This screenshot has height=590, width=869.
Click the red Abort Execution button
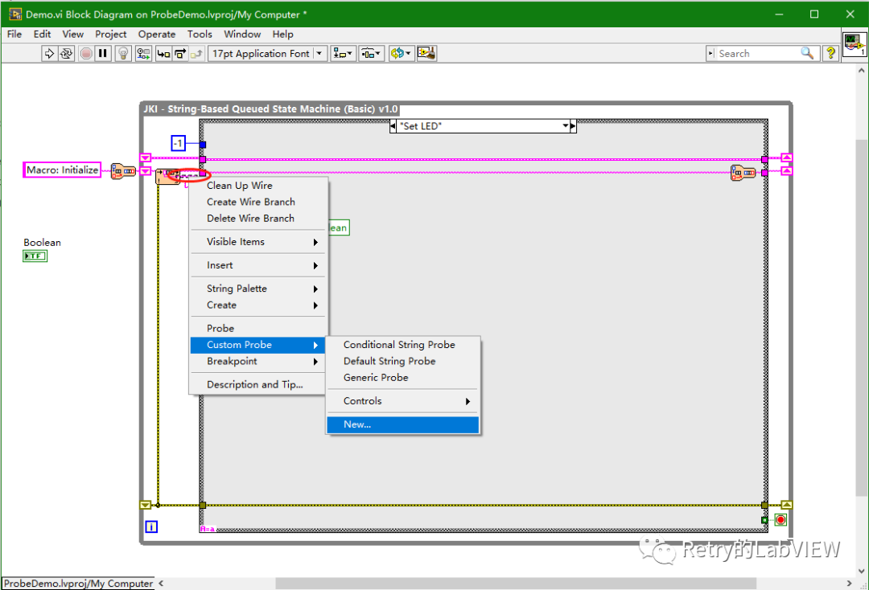point(86,53)
